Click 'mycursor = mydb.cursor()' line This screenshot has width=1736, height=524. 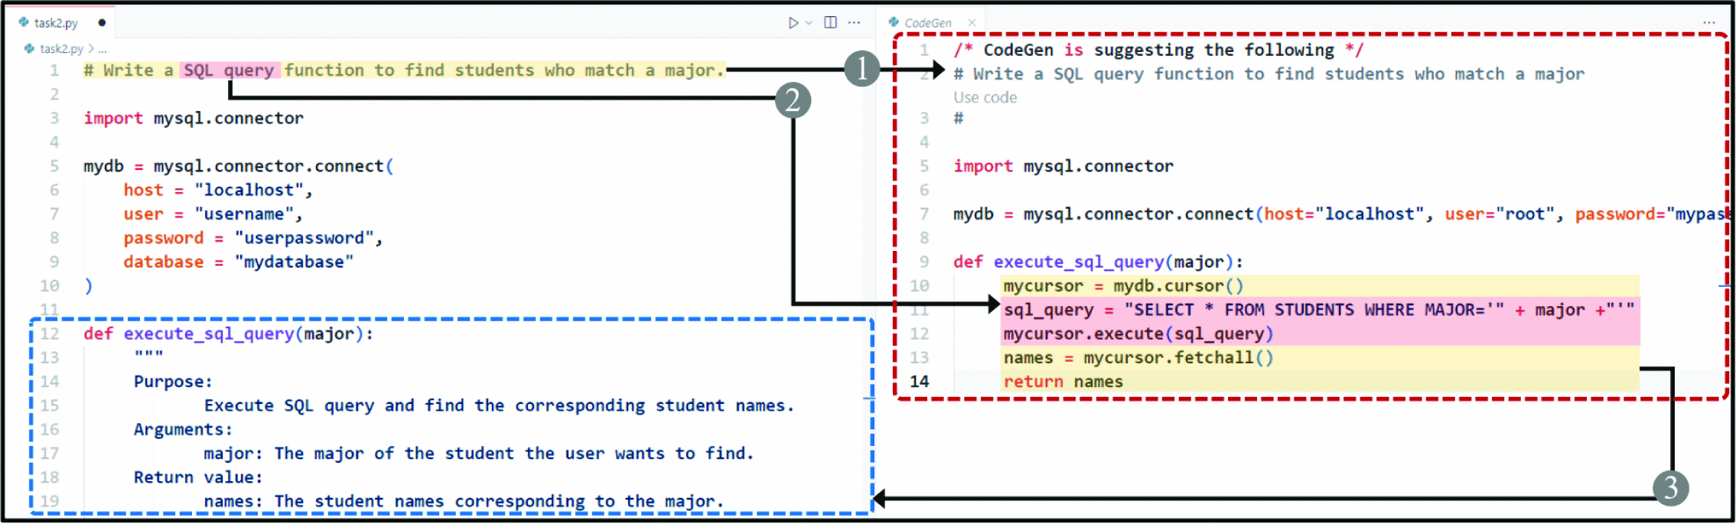click(1123, 285)
